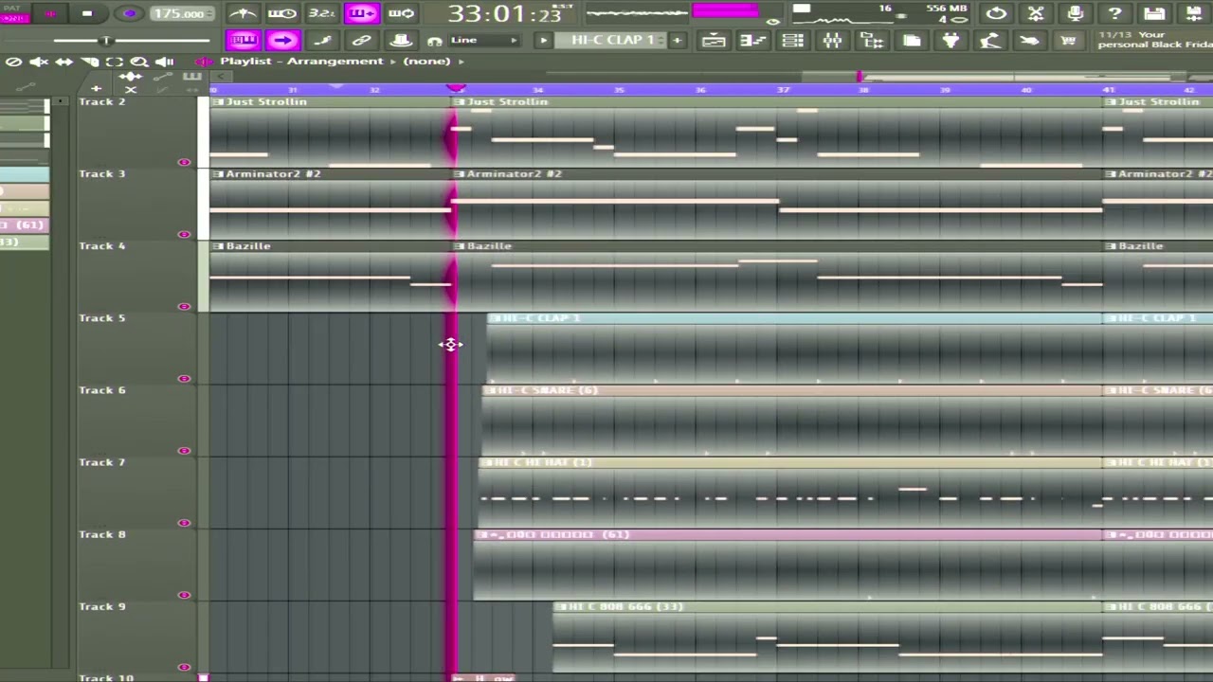Select the playback speaker tool

164,62
